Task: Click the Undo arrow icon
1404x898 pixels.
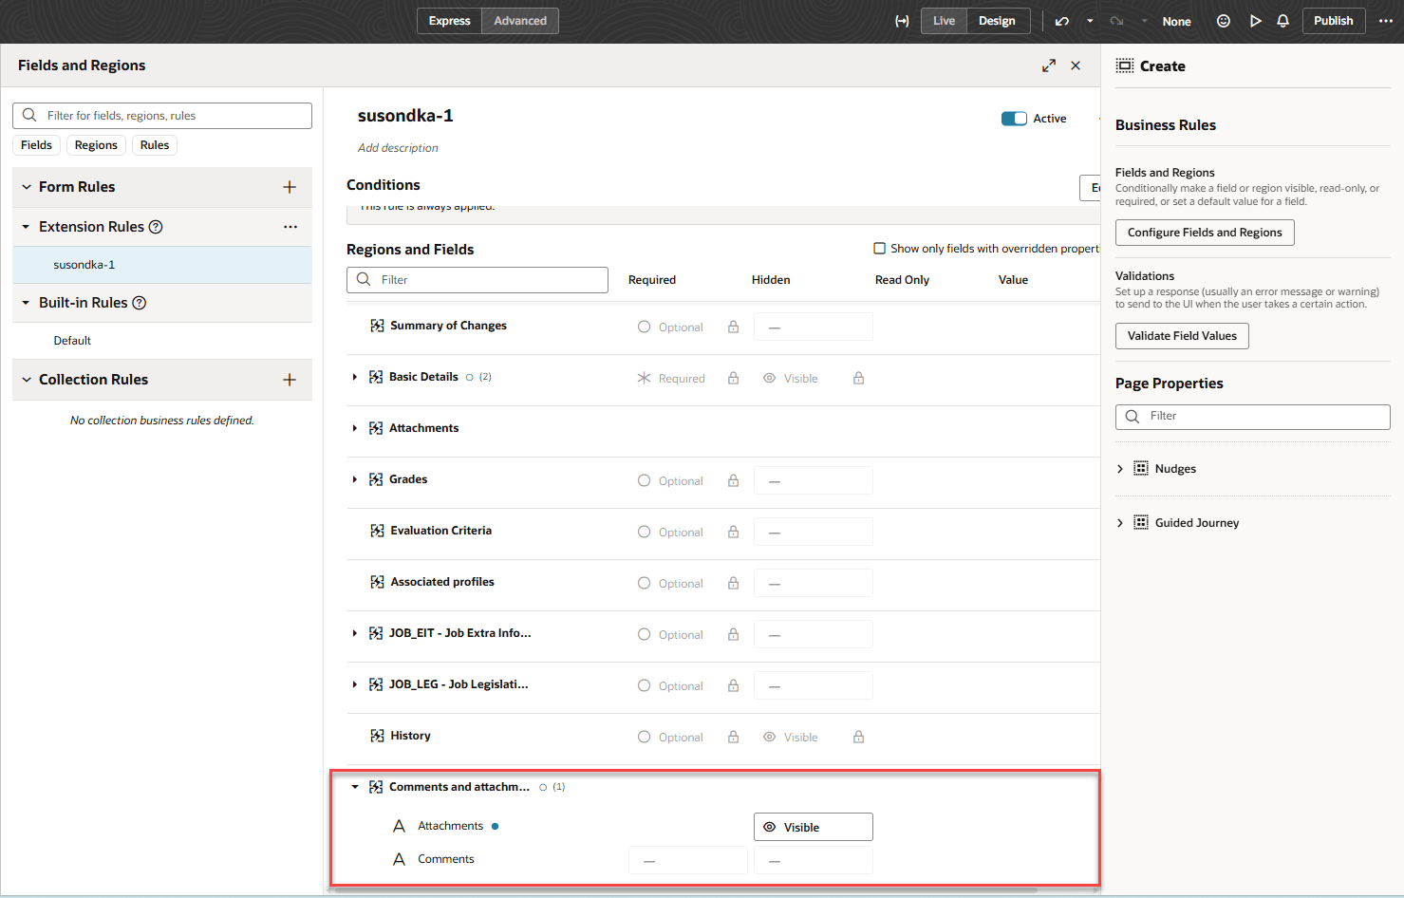Action: 1062,21
